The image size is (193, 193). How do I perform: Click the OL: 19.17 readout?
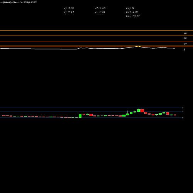pos(133,16)
